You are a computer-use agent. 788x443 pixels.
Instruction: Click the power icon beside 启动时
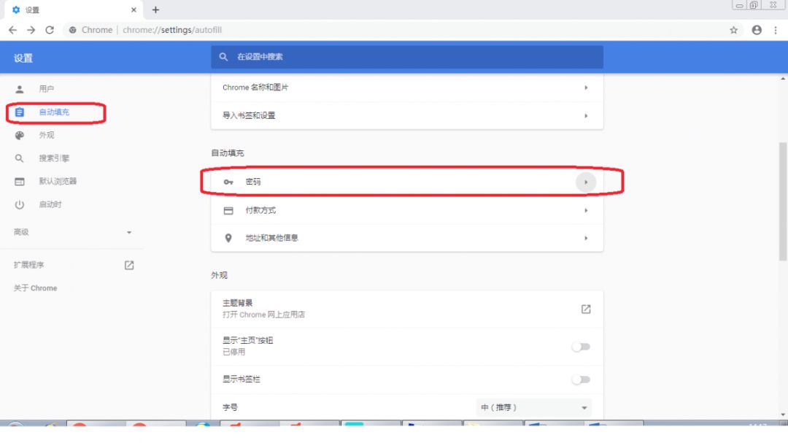point(19,204)
